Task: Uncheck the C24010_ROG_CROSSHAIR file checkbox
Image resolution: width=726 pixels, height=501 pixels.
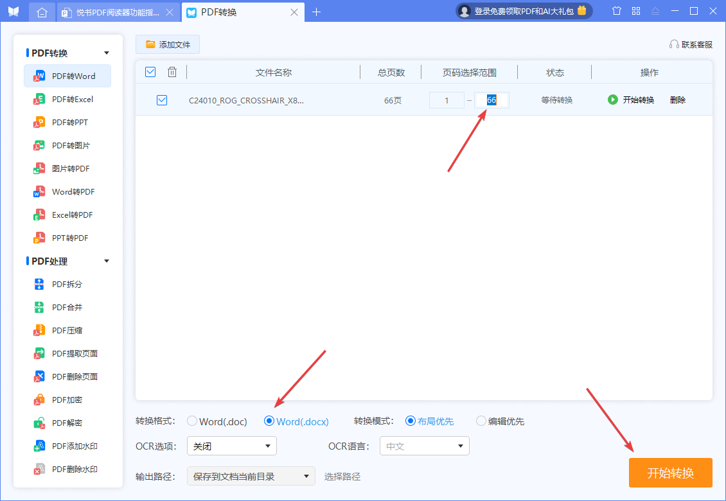Action: (162, 100)
